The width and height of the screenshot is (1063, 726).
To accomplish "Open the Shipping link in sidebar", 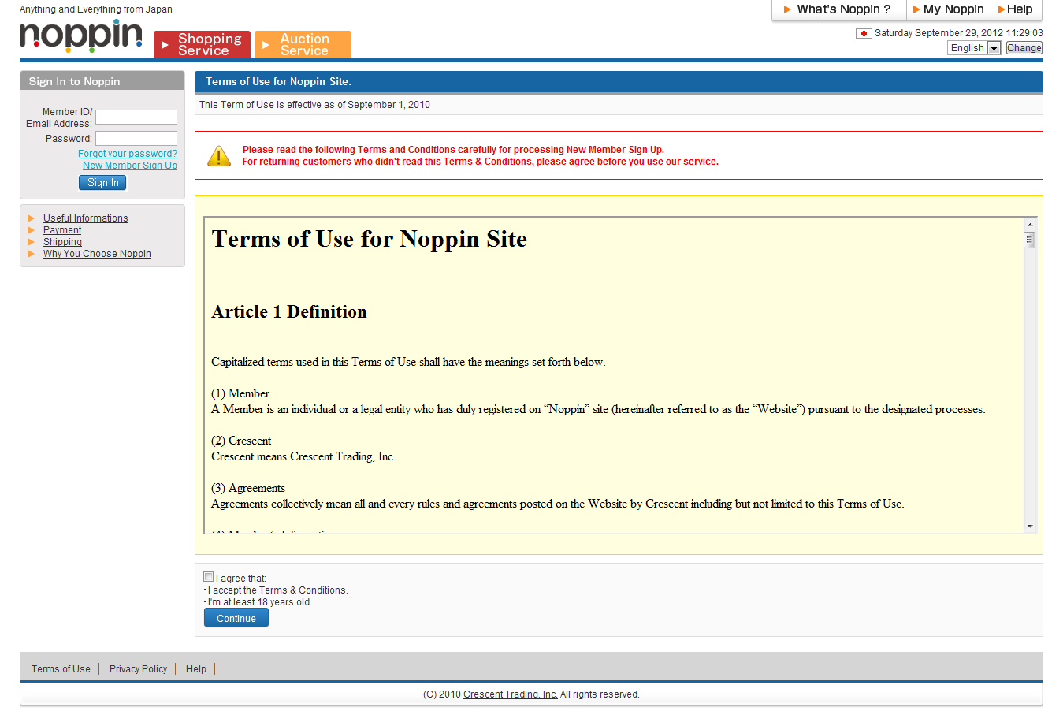I will click(62, 242).
